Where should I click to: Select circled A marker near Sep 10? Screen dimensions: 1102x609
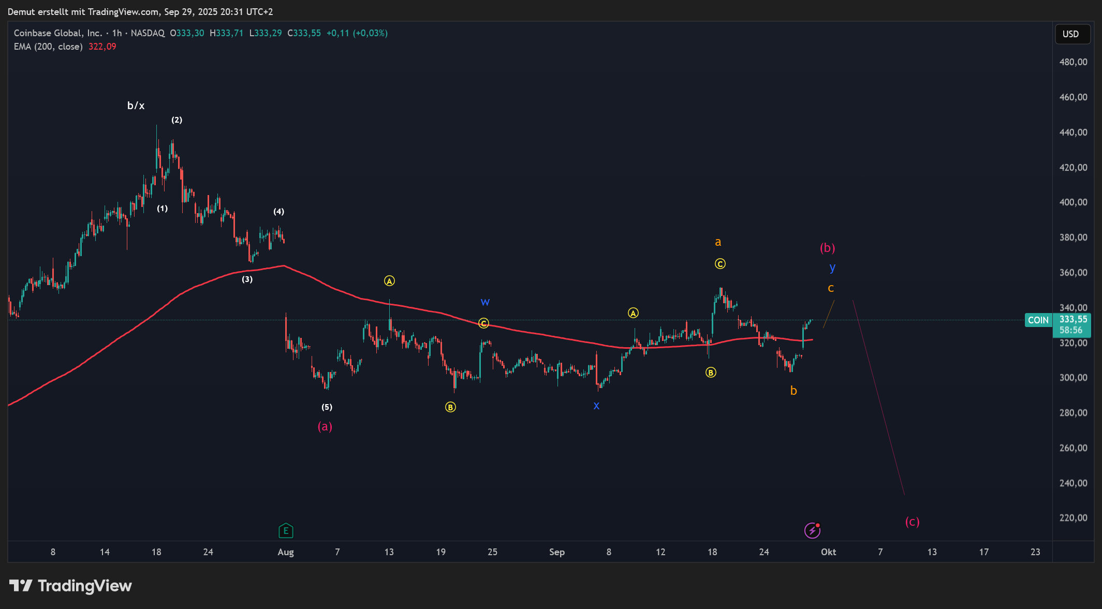click(x=633, y=313)
